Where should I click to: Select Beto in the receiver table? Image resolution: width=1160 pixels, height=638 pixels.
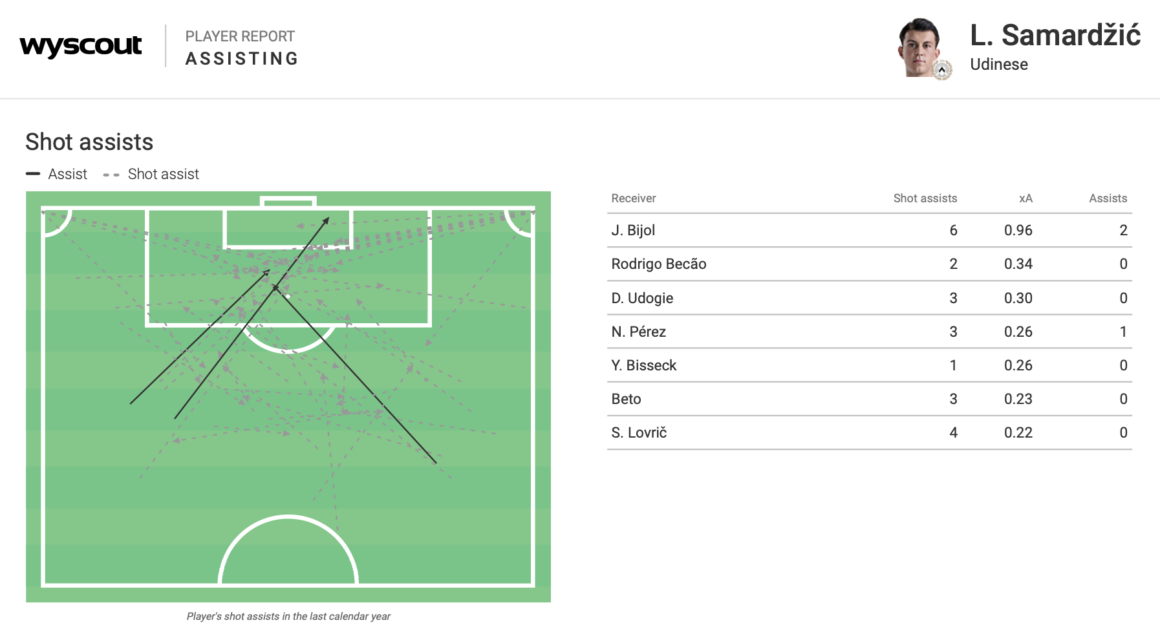click(x=626, y=399)
